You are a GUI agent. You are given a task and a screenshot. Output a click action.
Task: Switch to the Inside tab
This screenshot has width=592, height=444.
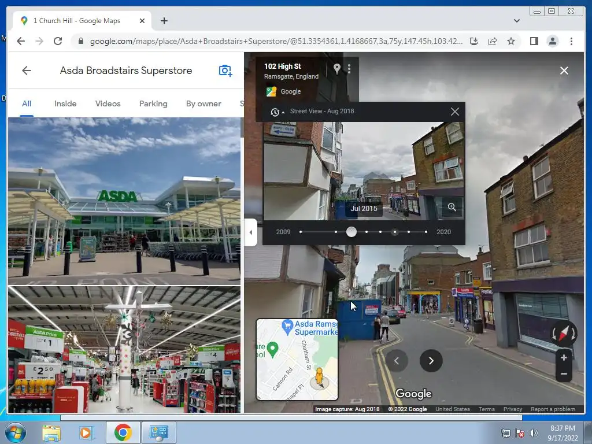tap(65, 104)
